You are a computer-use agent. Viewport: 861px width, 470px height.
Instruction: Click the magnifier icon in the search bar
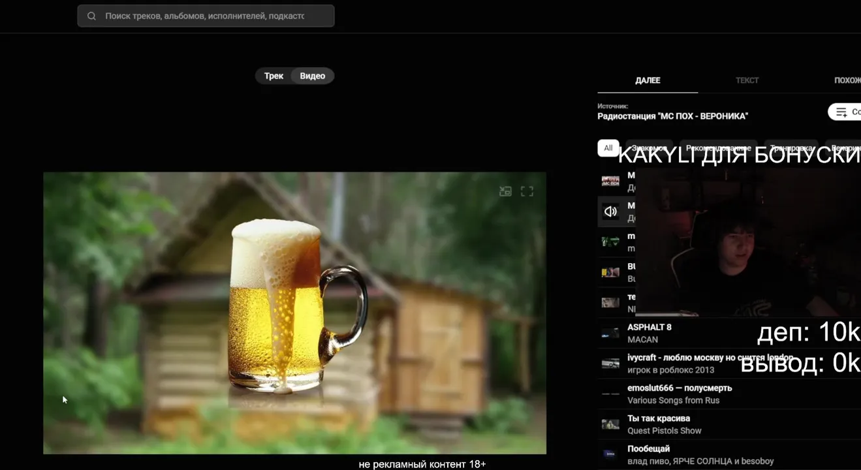click(x=91, y=16)
